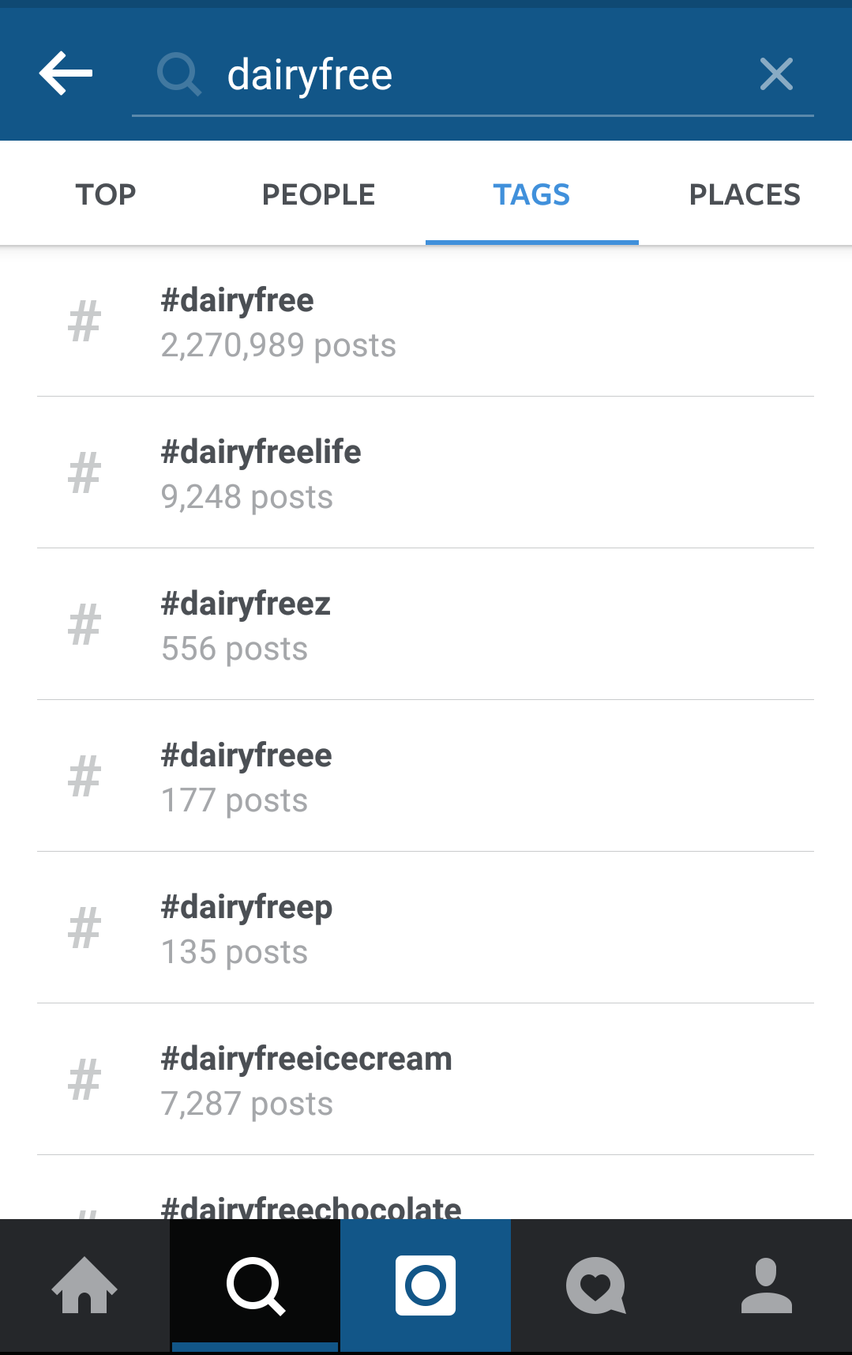Open the Profile person icon
This screenshot has height=1355, width=852.
pyautogui.click(x=767, y=1285)
